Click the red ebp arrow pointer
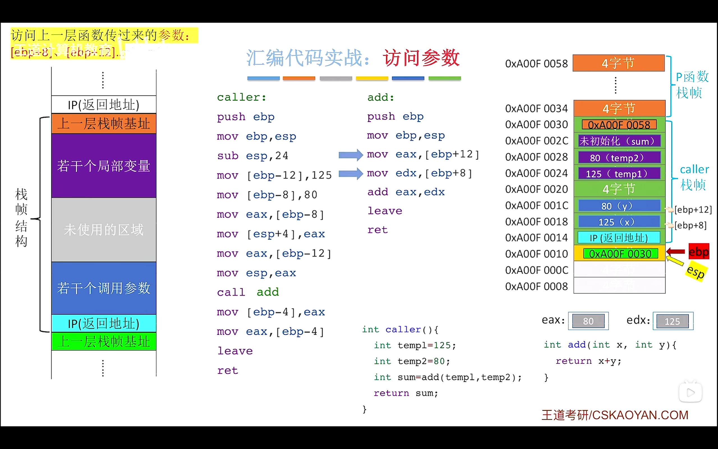The width and height of the screenshot is (718, 449). tap(676, 252)
